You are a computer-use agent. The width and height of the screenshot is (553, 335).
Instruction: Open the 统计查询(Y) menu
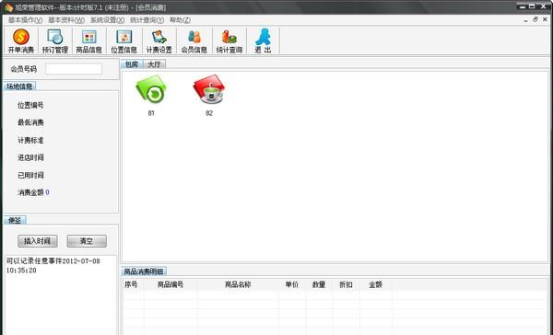pyautogui.click(x=147, y=20)
